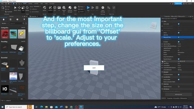Collapse the Data section
The width and height of the screenshot is (194, 109).
coord(162,21)
